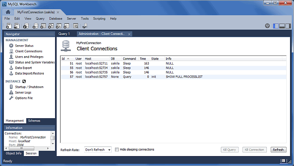Image resolution: width=294 pixels, height=166 pixels.
Task: Toggle the right sidebar panel visibility
Action: pos(289,26)
